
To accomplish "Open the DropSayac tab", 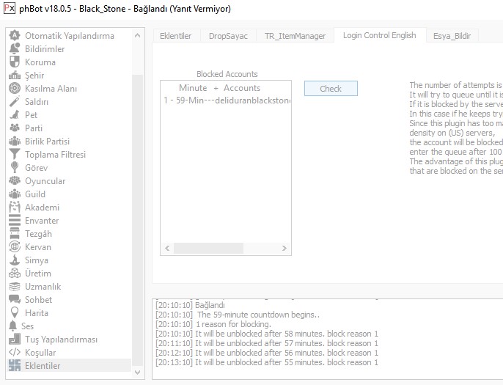I will pyautogui.click(x=228, y=36).
